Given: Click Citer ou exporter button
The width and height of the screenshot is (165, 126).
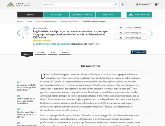Looking at the screenshot, I should coord(130,28).
